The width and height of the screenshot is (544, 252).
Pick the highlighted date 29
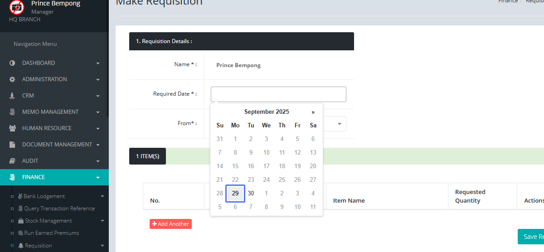coord(235,193)
